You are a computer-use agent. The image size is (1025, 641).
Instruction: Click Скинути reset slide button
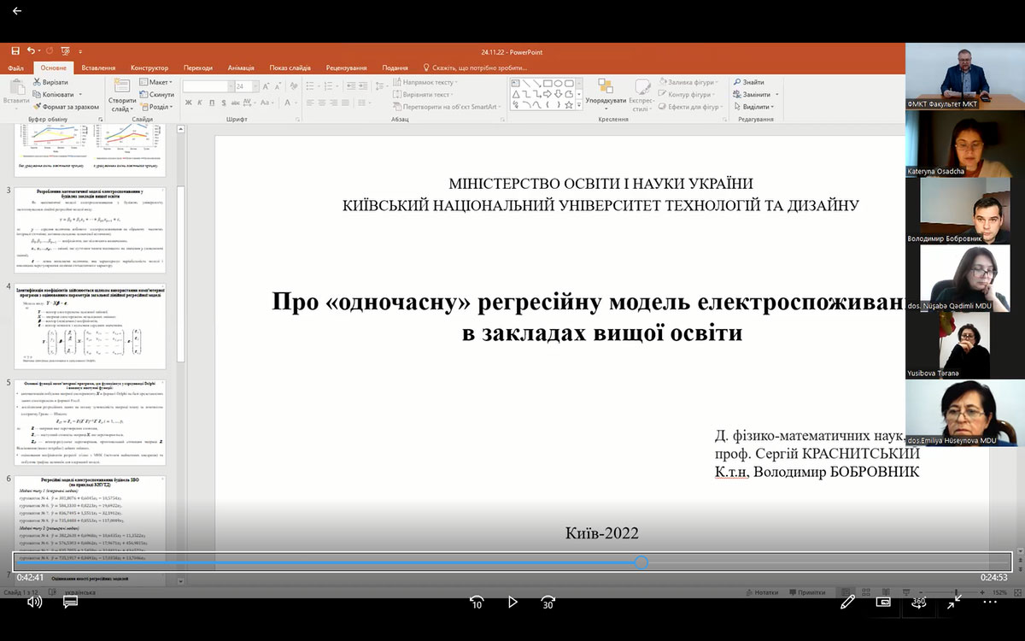155,94
